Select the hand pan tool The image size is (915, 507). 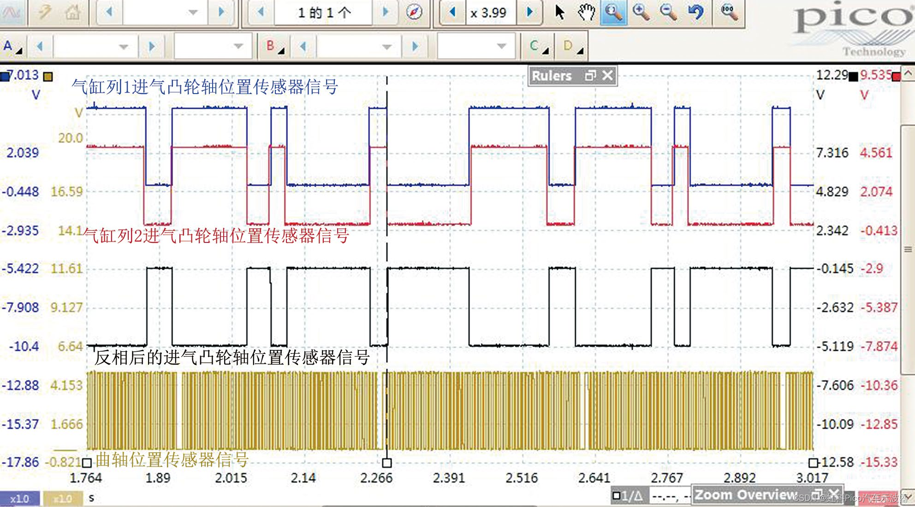point(586,12)
